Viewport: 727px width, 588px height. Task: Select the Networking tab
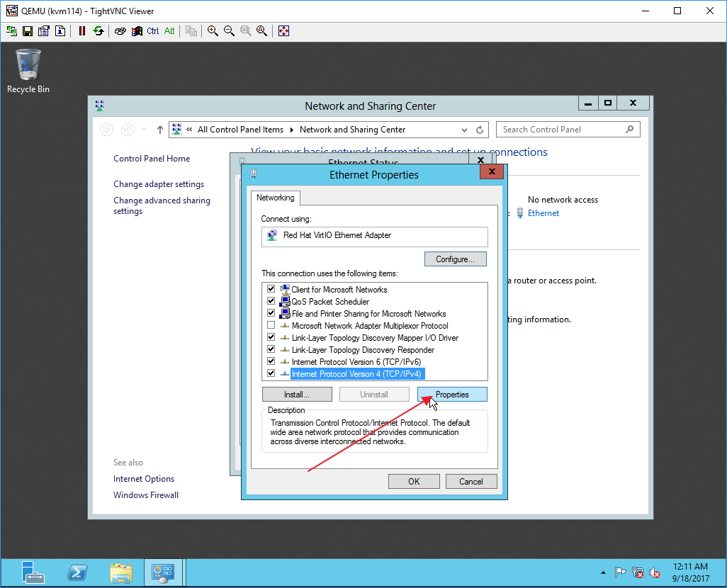point(276,198)
